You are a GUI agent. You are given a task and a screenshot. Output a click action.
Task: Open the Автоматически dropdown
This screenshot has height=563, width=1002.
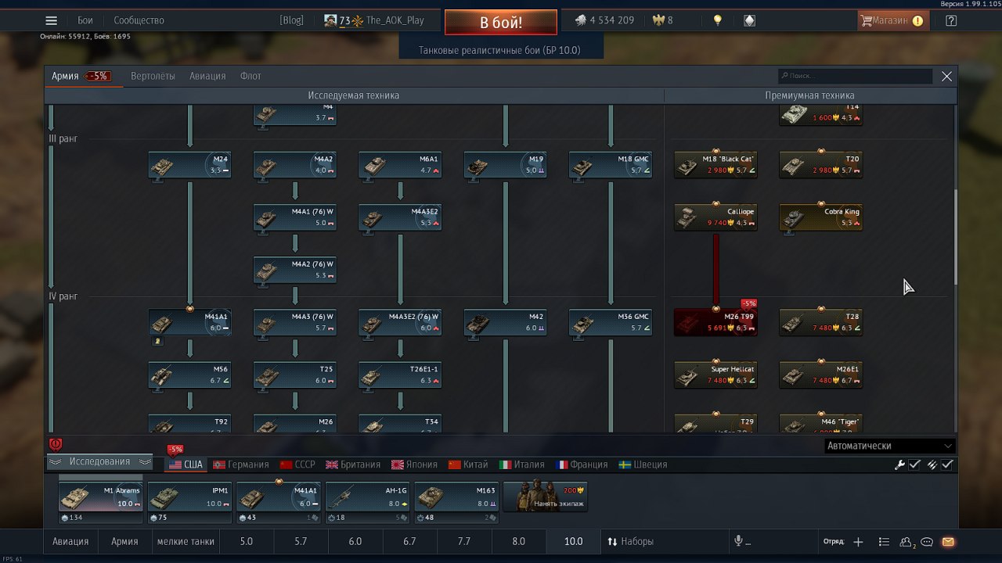coord(890,446)
